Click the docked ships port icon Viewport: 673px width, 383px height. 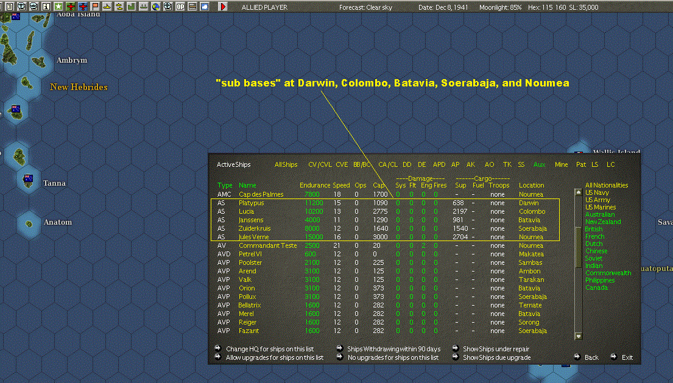[143, 7]
